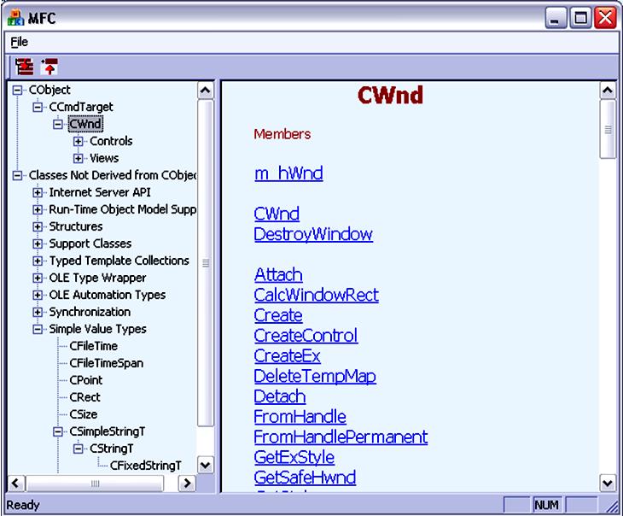
Task: Open the Attach link
Action: point(278,275)
